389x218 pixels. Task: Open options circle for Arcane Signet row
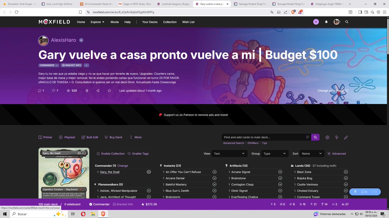[280, 172]
